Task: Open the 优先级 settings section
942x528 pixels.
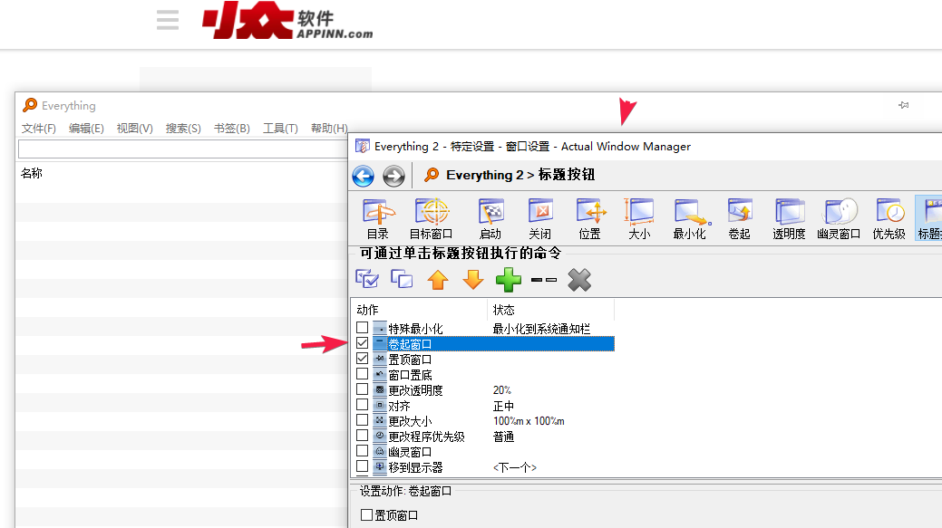Action: click(889, 219)
